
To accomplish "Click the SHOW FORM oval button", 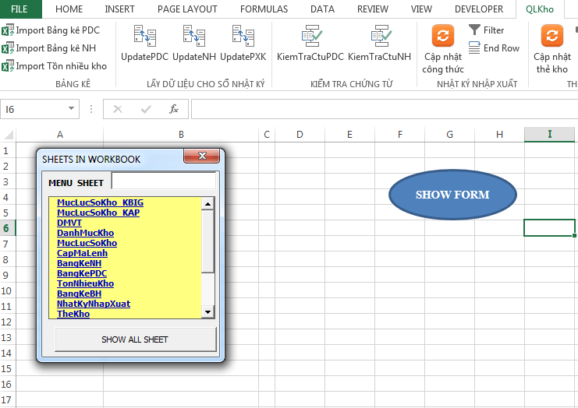I will point(452,195).
